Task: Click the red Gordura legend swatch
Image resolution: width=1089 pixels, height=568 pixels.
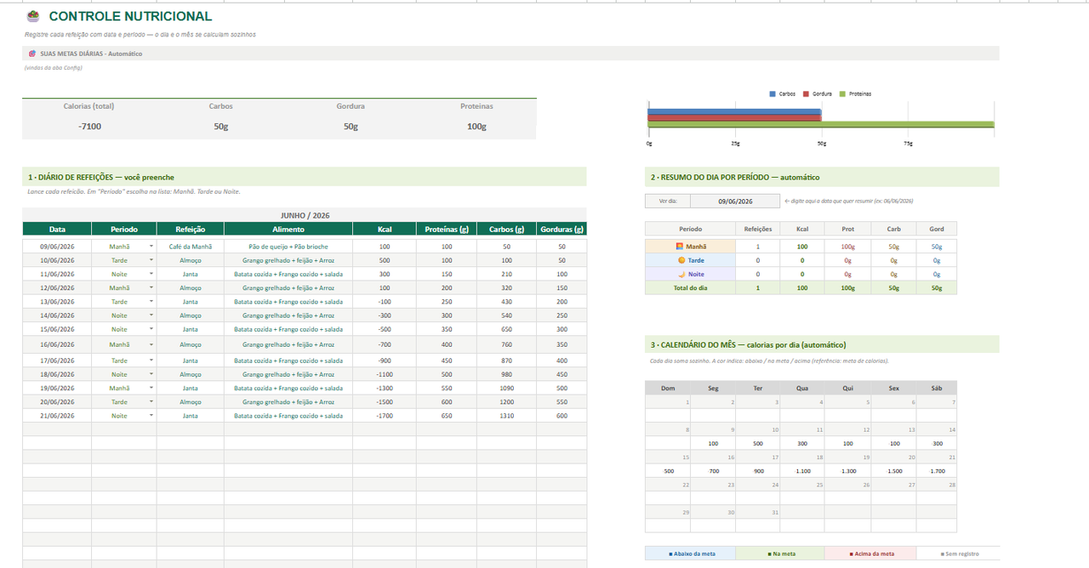Action: 806,94
